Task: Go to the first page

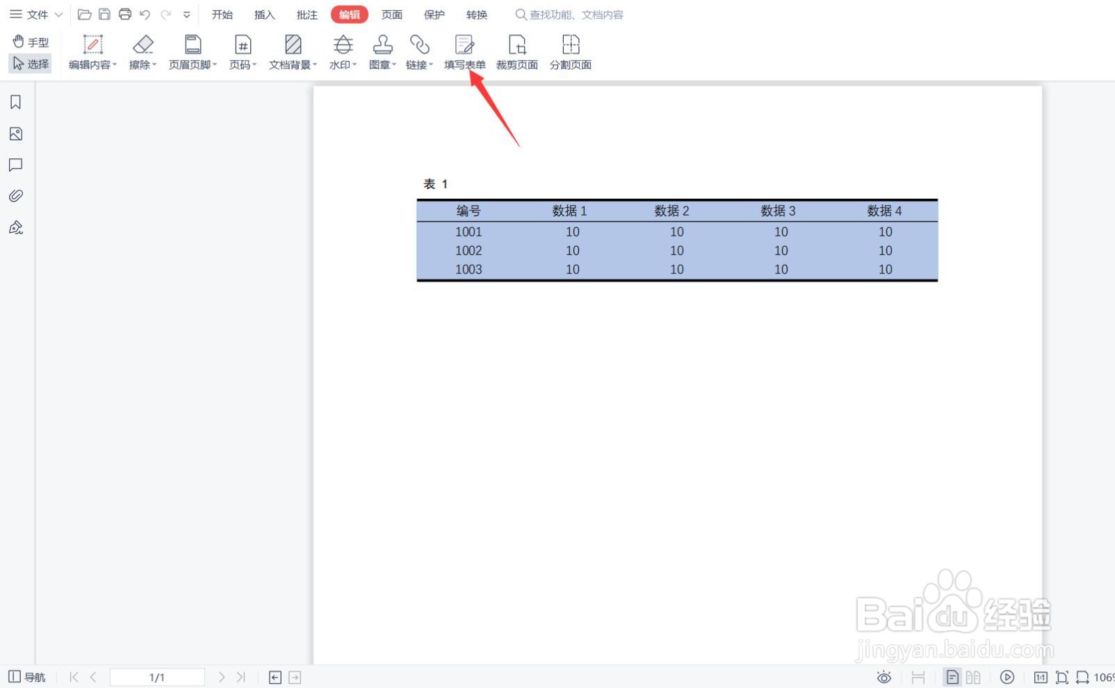Action: tap(74, 677)
